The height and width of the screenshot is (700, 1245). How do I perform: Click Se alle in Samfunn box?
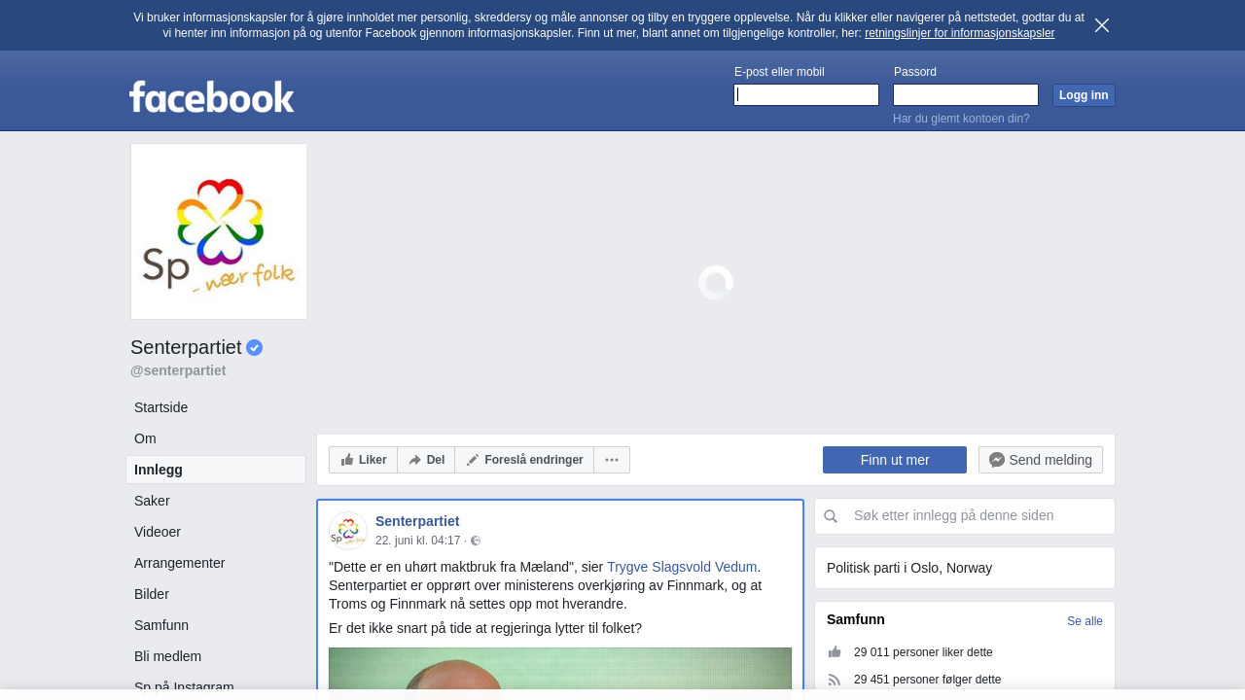(x=1085, y=621)
